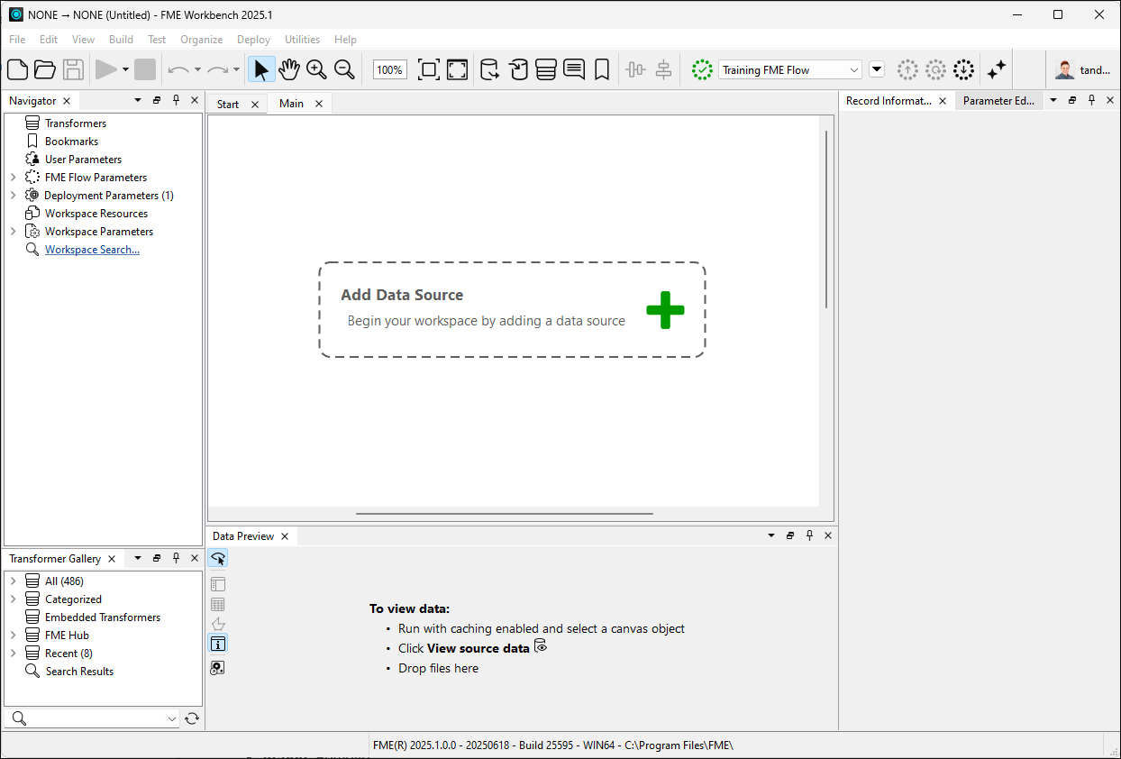Image resolution: width=1121 pixels, height=759 pixels.
Task: Open the Utilities menu
Action: [x=302, y=40]
